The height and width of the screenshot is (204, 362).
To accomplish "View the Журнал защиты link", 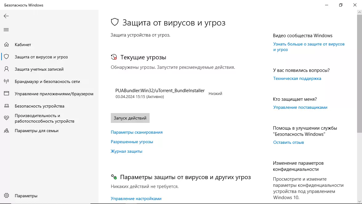I will coord(126,151).
